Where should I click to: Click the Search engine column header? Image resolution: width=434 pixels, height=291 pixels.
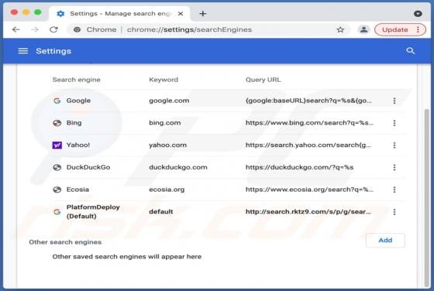pos(76,80)
